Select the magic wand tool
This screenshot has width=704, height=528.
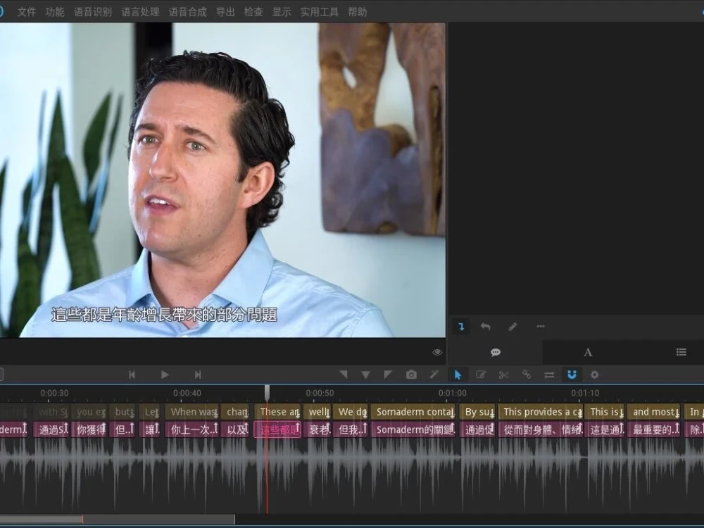pyautogui.click(x=434, y=375)
